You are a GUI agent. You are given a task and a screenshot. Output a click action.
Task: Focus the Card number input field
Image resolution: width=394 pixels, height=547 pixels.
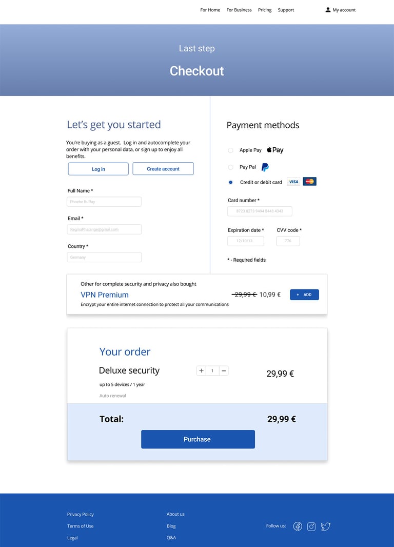[x=260, y=211]
